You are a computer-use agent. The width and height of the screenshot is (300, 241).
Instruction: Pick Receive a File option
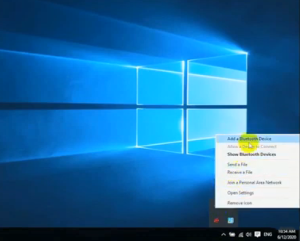(257, 172)
